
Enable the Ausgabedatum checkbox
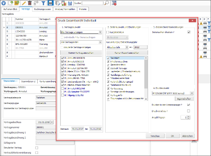point(108,32)
